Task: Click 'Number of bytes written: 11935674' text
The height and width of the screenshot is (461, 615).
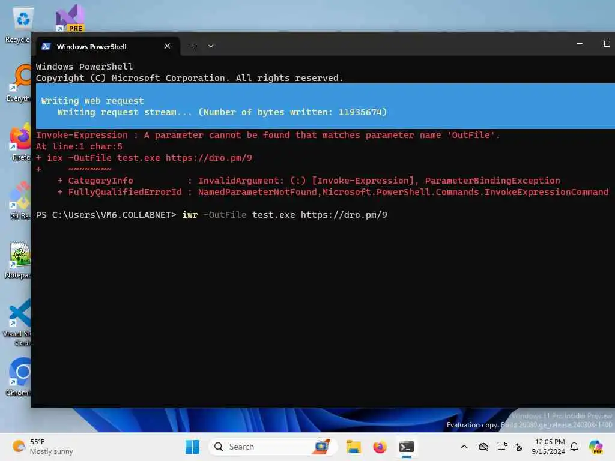Action: coord(293,112)
